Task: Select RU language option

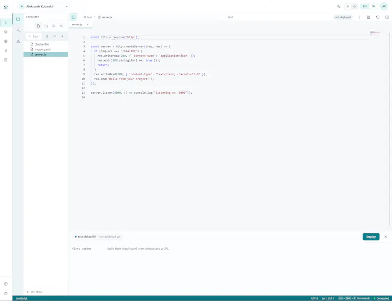Action: click(365, 6)
